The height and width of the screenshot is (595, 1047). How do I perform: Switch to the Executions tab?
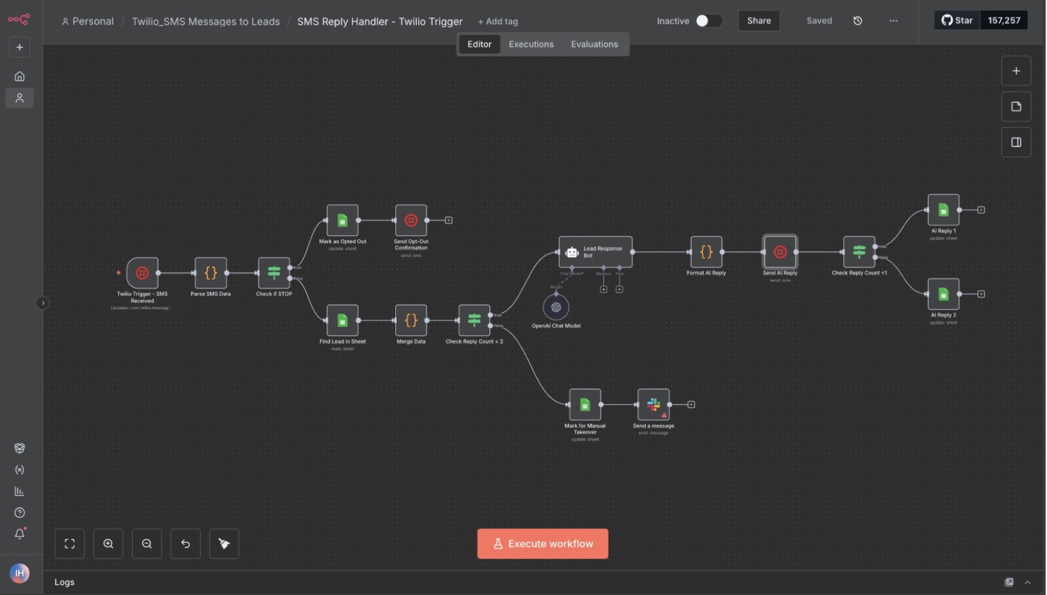tap(531, 44)
